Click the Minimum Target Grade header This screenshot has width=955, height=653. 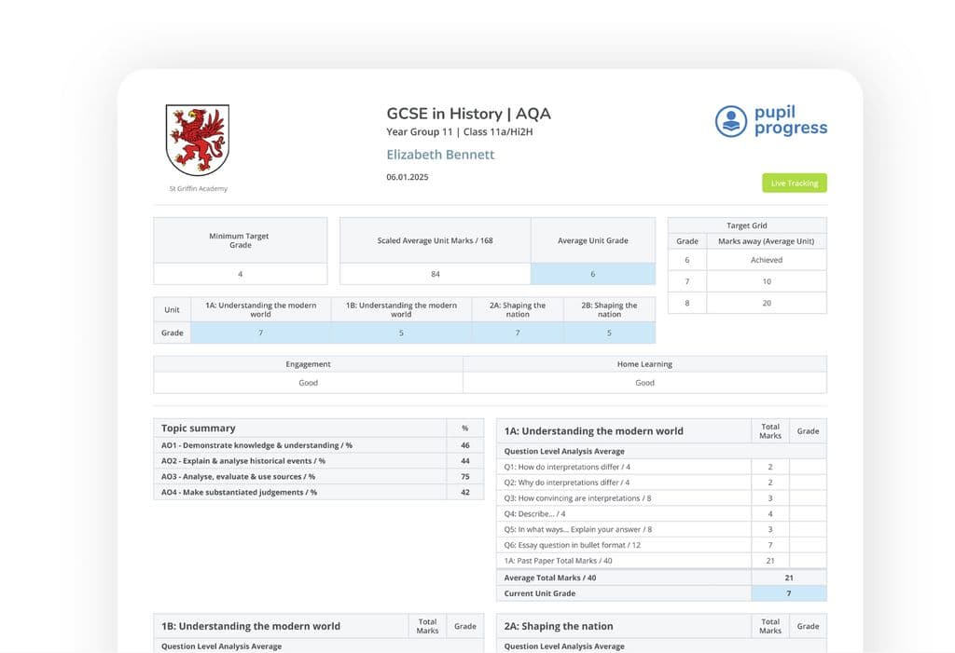tap(240, 240)
